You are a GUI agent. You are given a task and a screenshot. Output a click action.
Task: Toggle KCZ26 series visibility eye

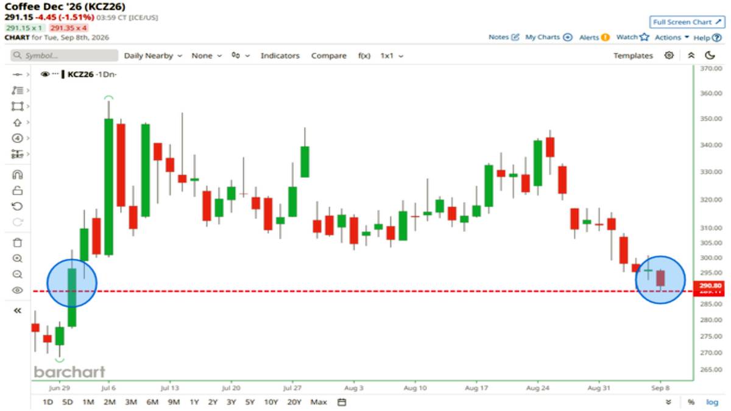click(44, 74)
